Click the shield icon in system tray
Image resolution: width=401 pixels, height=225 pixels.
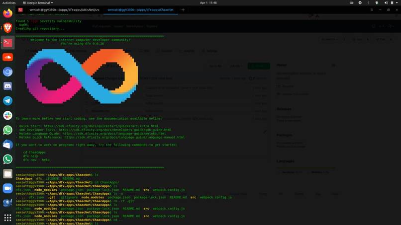point(377,3)
